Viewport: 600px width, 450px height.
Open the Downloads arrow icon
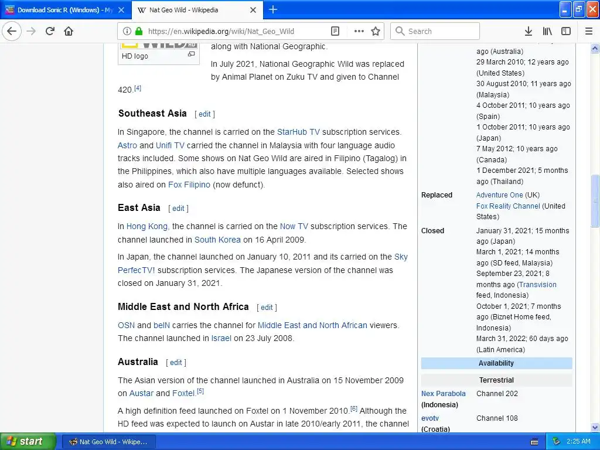click(x=529, y=31)
